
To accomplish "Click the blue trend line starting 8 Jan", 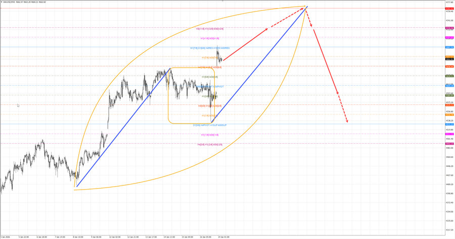I will coord(121,129).
